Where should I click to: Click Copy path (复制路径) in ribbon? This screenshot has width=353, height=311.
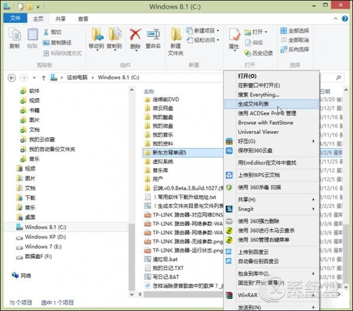[x=57, y=42]
